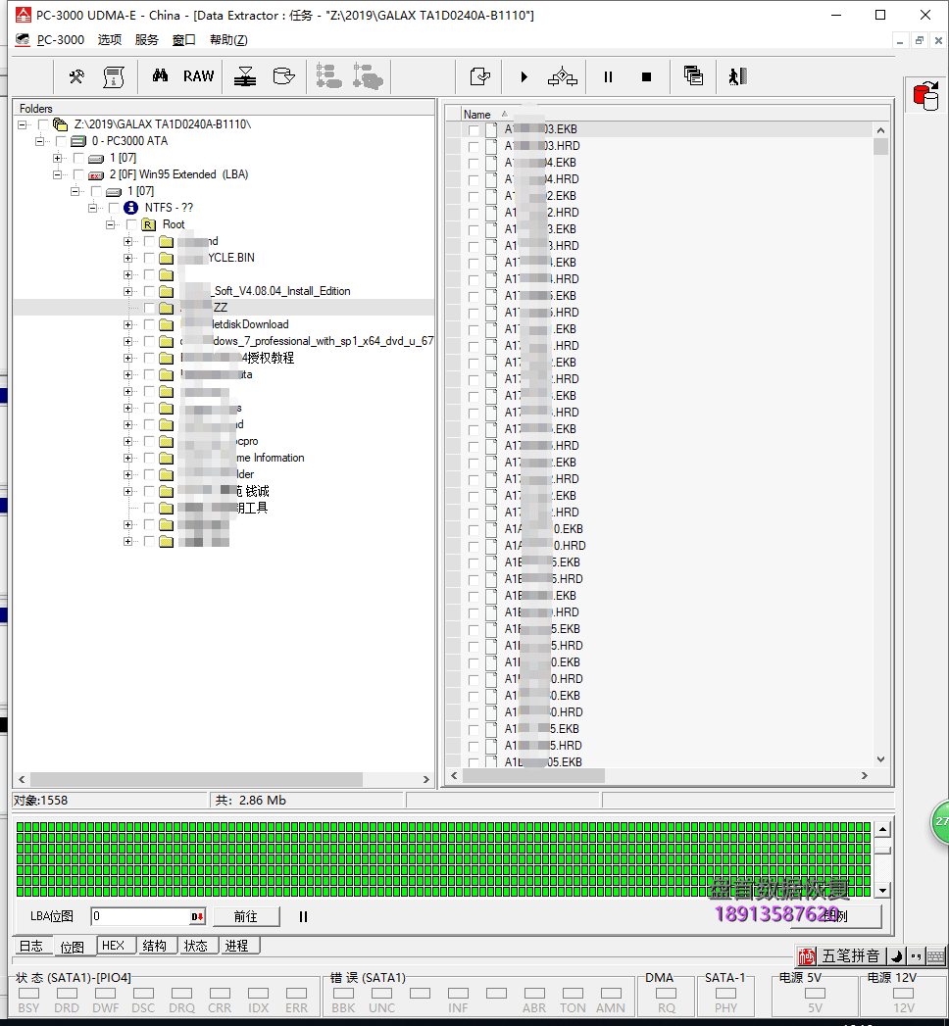949x1026 pixels.
Task: Click the running man exit icon
Action: pyautogui.click(x=738, y=76)
